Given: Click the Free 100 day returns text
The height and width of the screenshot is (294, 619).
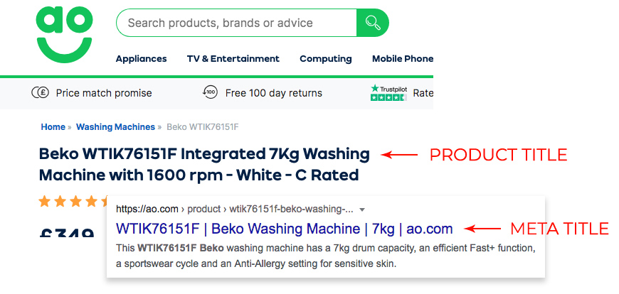Looking at the screenshot, I should (274, 94).
